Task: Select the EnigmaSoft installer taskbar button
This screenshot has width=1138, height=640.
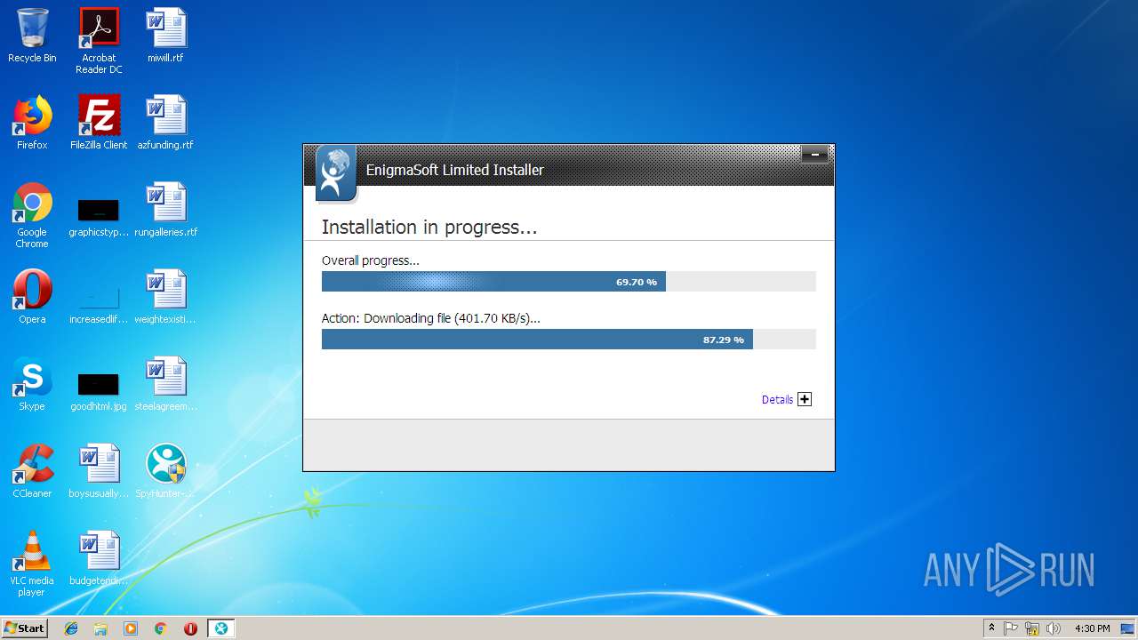Action: (220, 628)
